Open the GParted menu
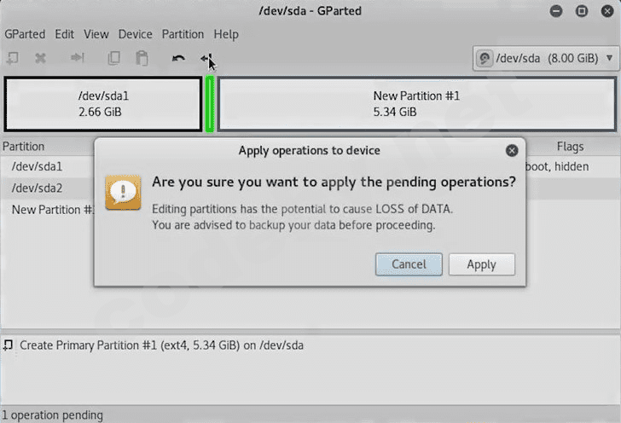 click(x=25, y=34)
